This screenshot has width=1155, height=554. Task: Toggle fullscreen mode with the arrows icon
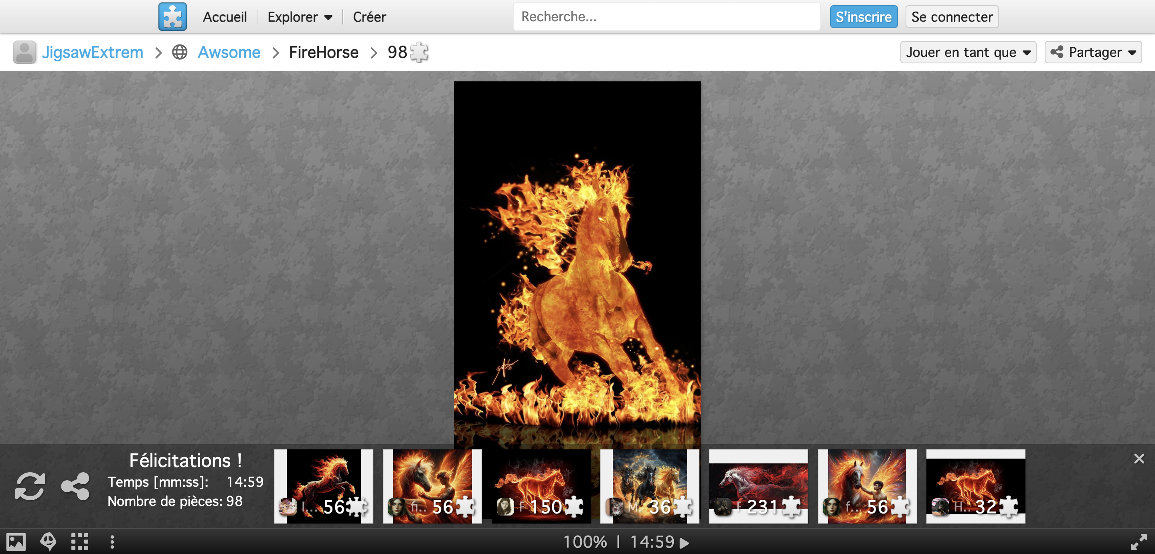(x=1138, y=542)
